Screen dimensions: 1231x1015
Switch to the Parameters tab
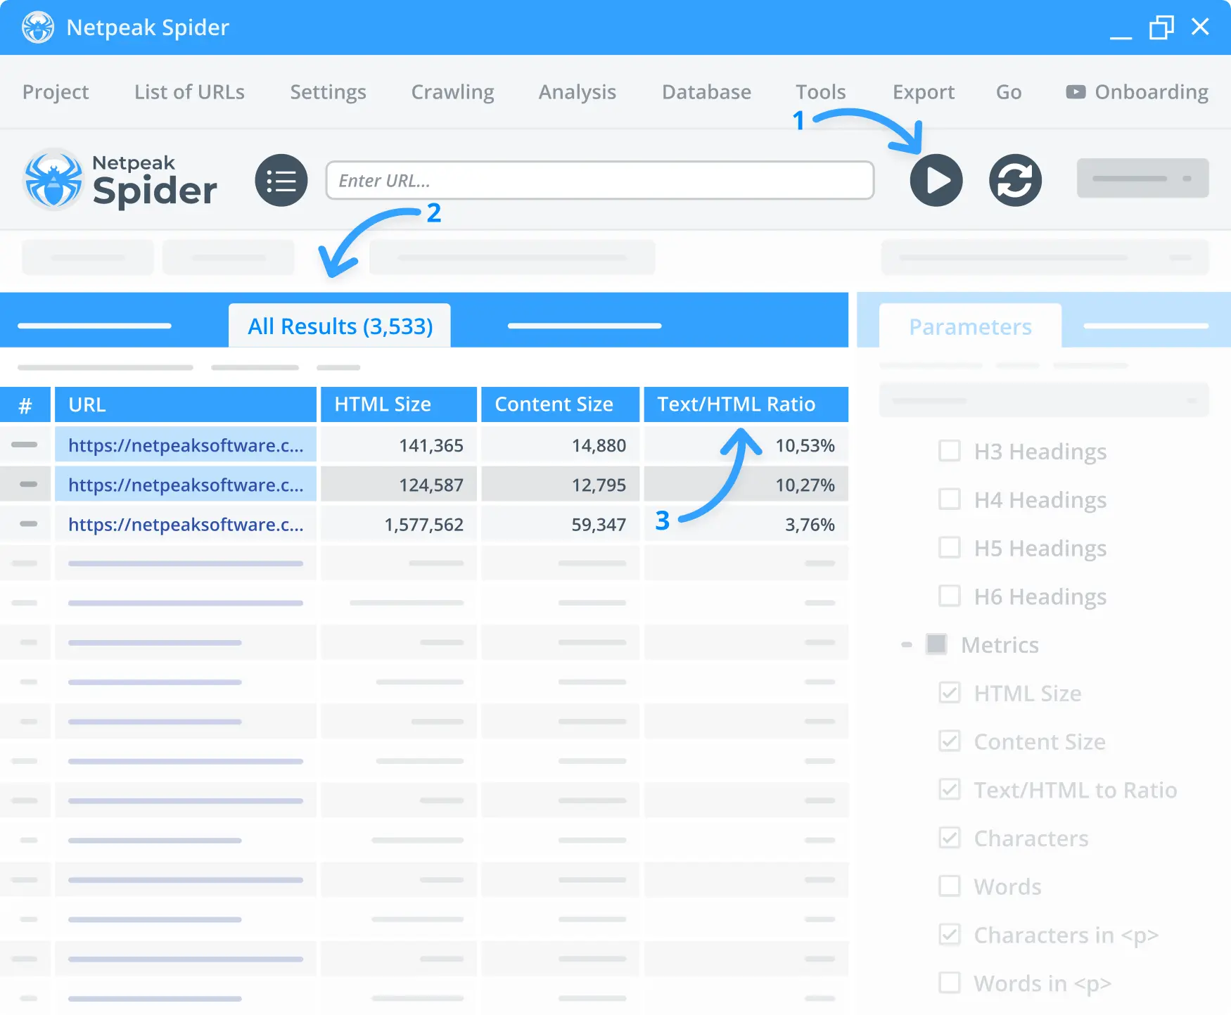(x=970, y=326)
